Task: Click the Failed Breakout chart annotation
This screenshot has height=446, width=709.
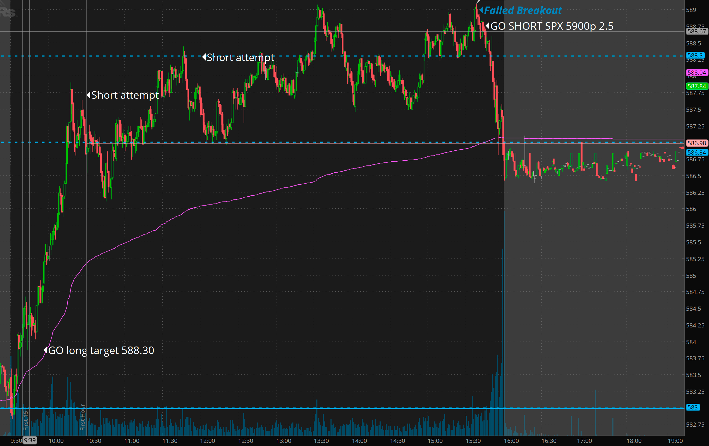Action: coord(523,11)
